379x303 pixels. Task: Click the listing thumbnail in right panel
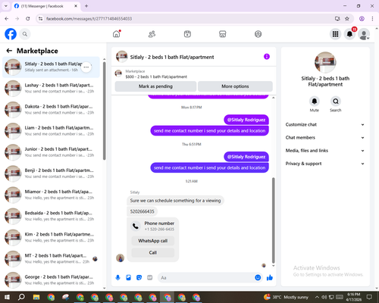coord(325,62)
